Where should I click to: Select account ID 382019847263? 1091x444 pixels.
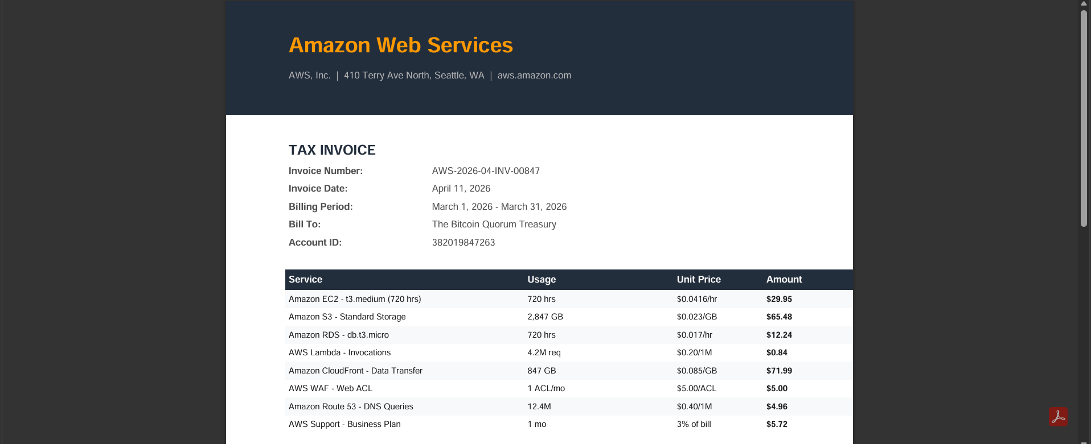tap(464, 243)
